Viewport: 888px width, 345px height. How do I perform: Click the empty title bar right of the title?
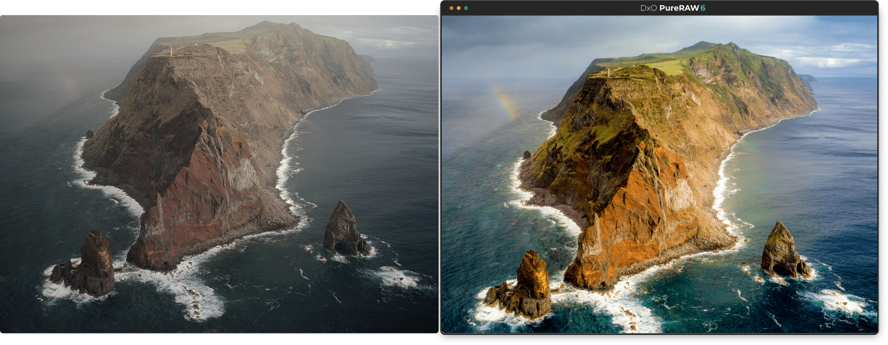791,8
